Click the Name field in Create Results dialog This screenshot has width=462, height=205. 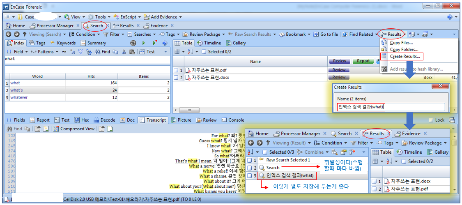391,107
